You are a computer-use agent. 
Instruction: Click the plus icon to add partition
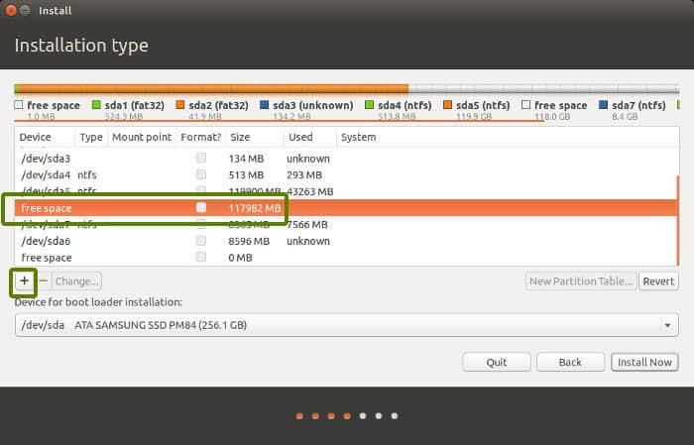point(24,281)
